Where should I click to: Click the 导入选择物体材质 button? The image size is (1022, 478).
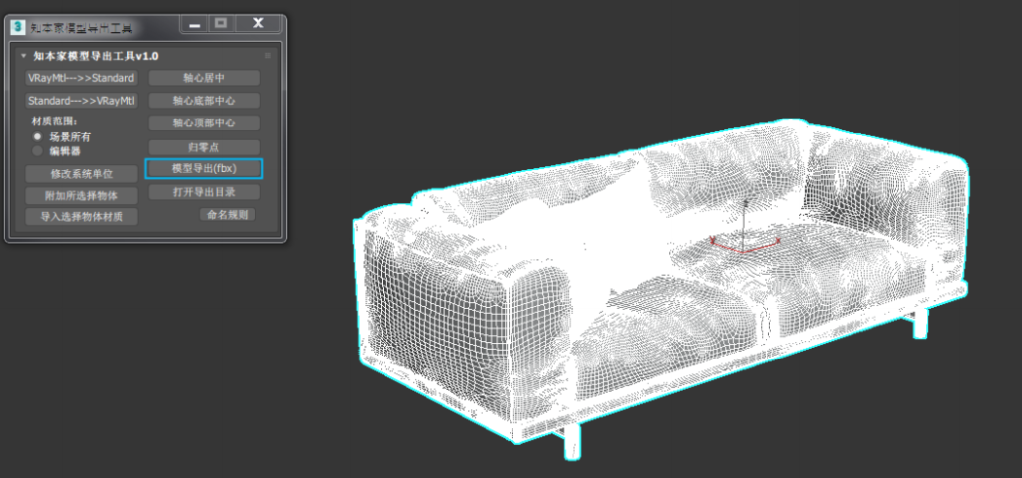coord(81,217)
